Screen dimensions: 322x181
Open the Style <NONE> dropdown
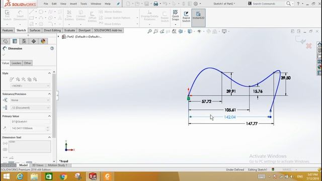tap(30, 86)
